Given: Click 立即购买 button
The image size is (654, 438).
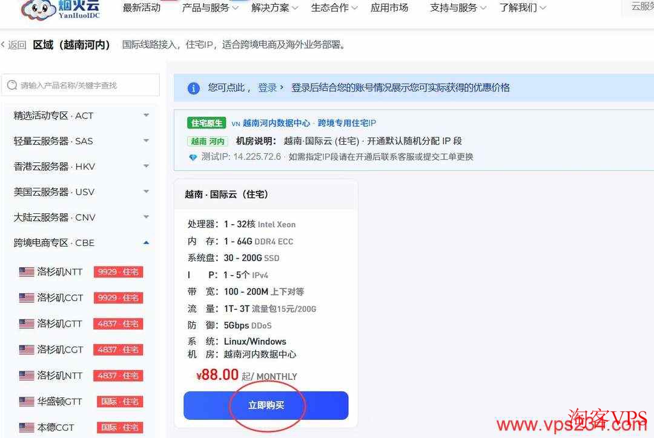Looking at the screenshot, I should [x=266, y=405].
